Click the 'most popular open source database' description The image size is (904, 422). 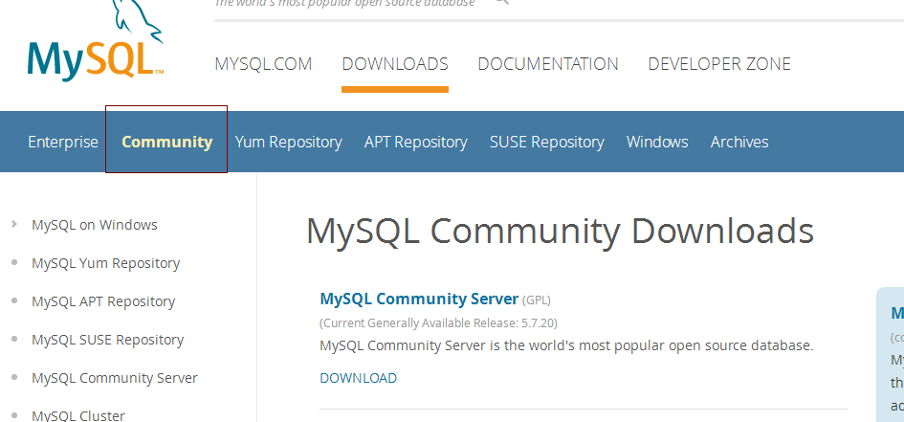[x=566, y=345]
